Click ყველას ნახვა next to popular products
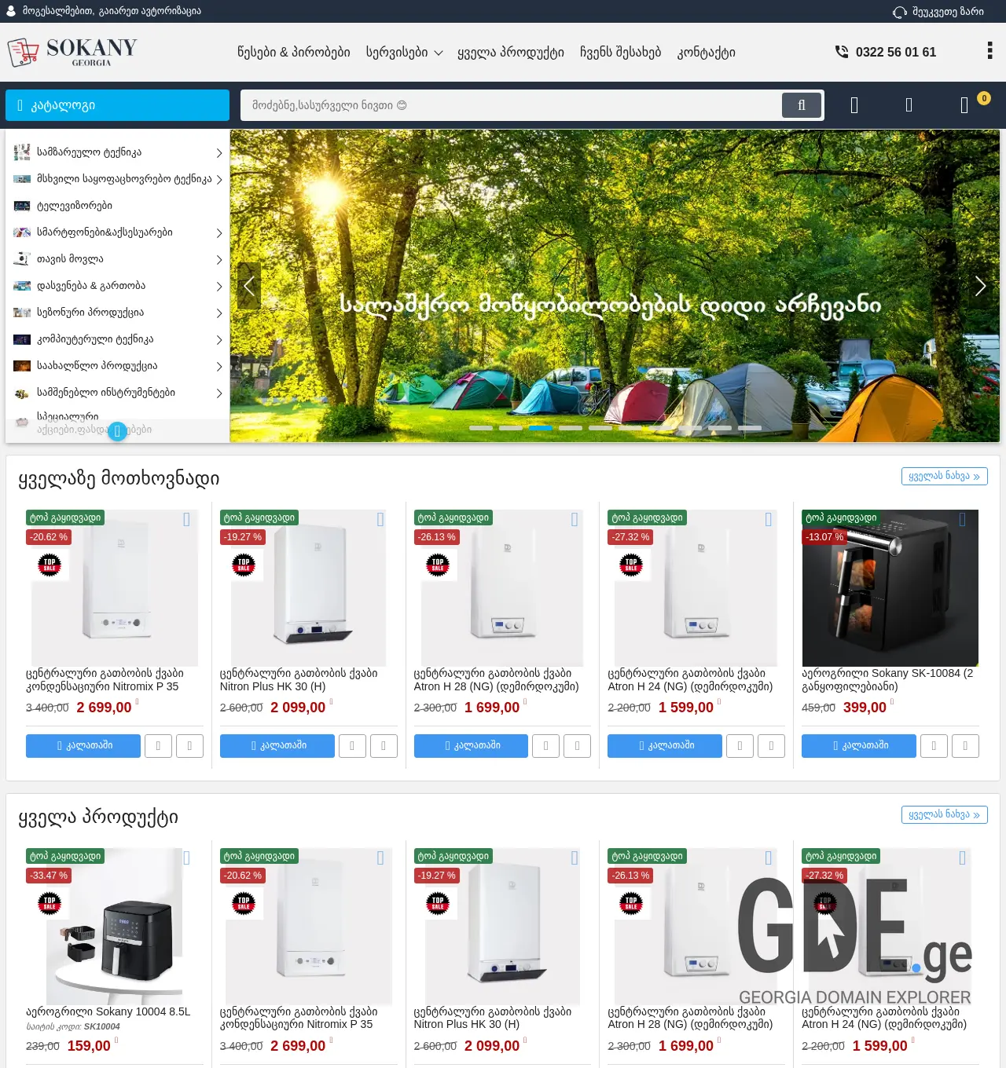Image resolution: width=1006 pixels, height=1068 pixels. (x=944, y=476)
